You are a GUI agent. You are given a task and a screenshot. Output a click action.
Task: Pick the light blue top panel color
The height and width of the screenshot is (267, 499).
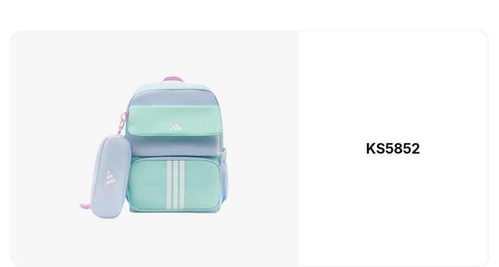point(174,99)
